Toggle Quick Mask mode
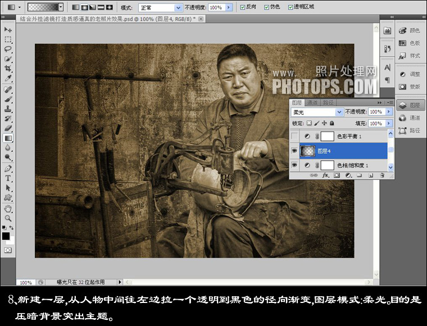The height and width of the screenshot is (326, 427). pyautogui.click(x=8, y=250)
